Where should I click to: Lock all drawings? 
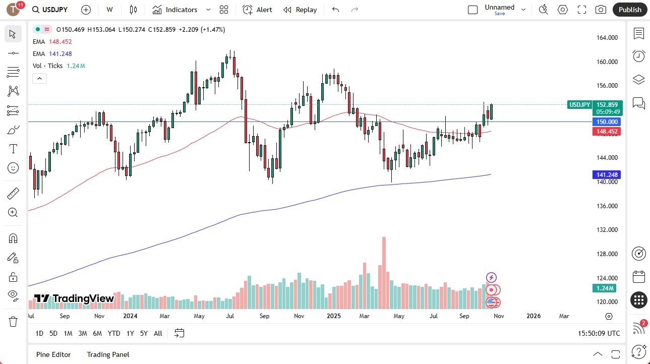coord(13,276)
